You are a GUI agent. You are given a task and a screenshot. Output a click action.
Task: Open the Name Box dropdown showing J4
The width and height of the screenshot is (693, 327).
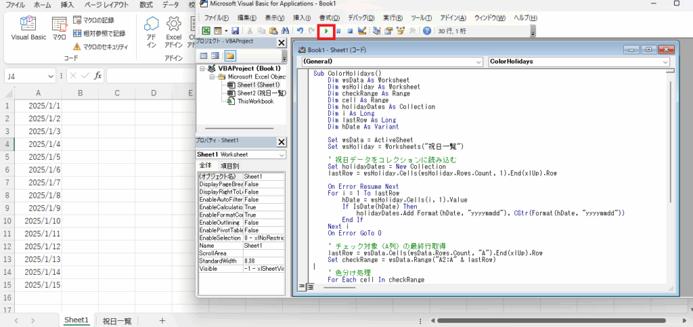point(50,76)
